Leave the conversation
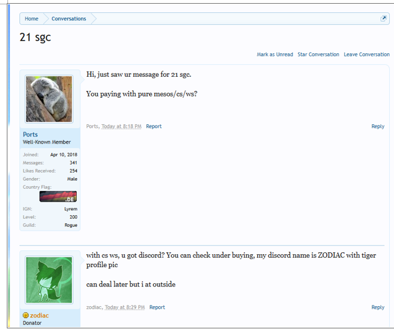Image resolution: width=394 pixels, height=329 pixels. click(366, 54)
